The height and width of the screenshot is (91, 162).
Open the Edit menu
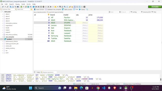coord(6,4)
